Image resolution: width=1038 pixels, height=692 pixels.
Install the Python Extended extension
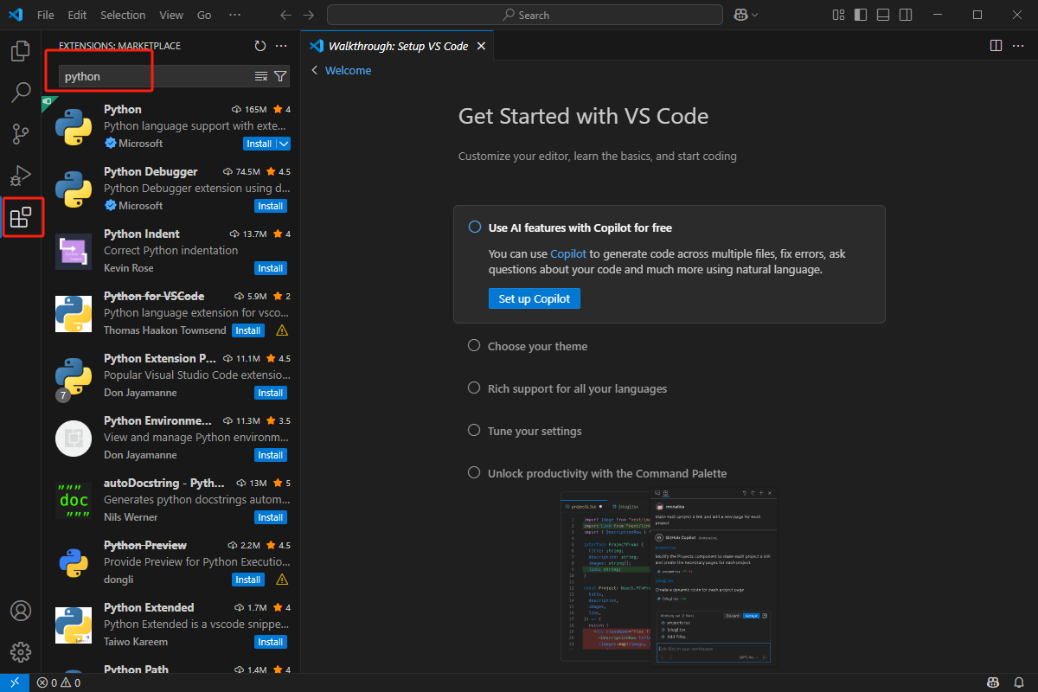tap(271, 642)
